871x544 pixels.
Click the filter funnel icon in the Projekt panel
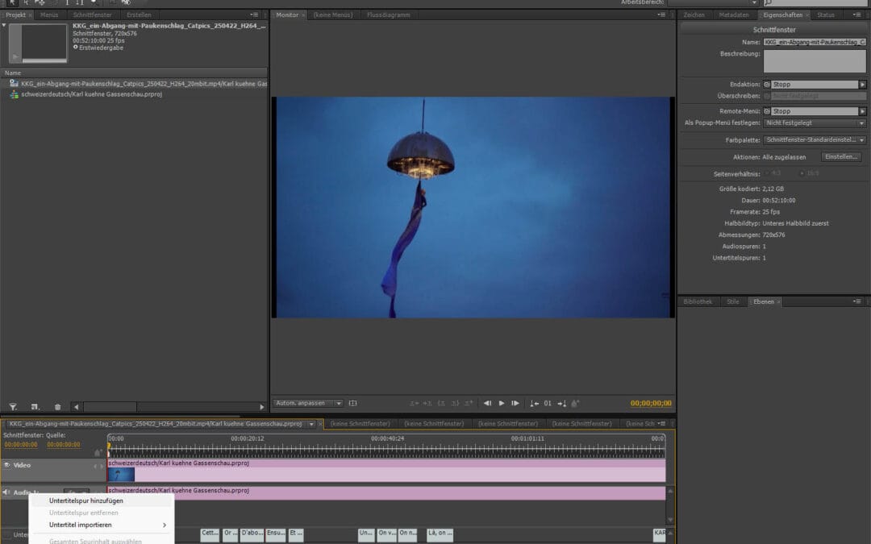click(13, 407)
